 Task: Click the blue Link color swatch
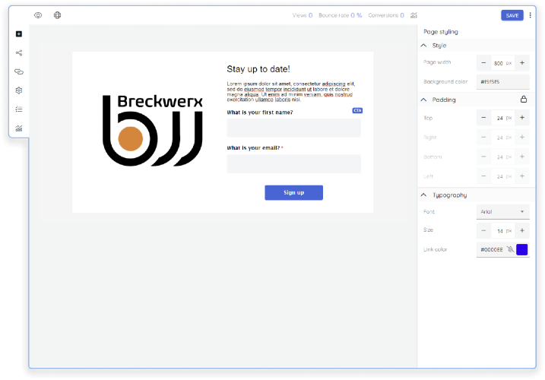[x=521, y=249]
